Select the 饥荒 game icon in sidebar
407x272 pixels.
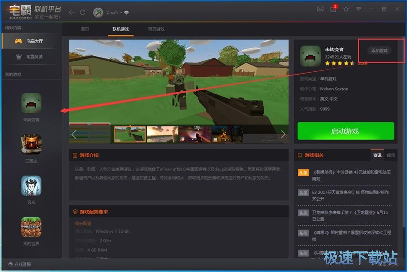point(31,185)
